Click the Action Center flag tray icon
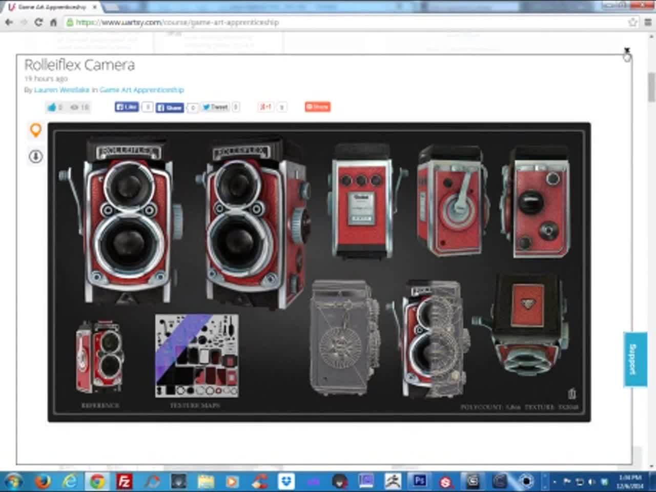This screenshot has height=492, width=656. tap(567, 482)
